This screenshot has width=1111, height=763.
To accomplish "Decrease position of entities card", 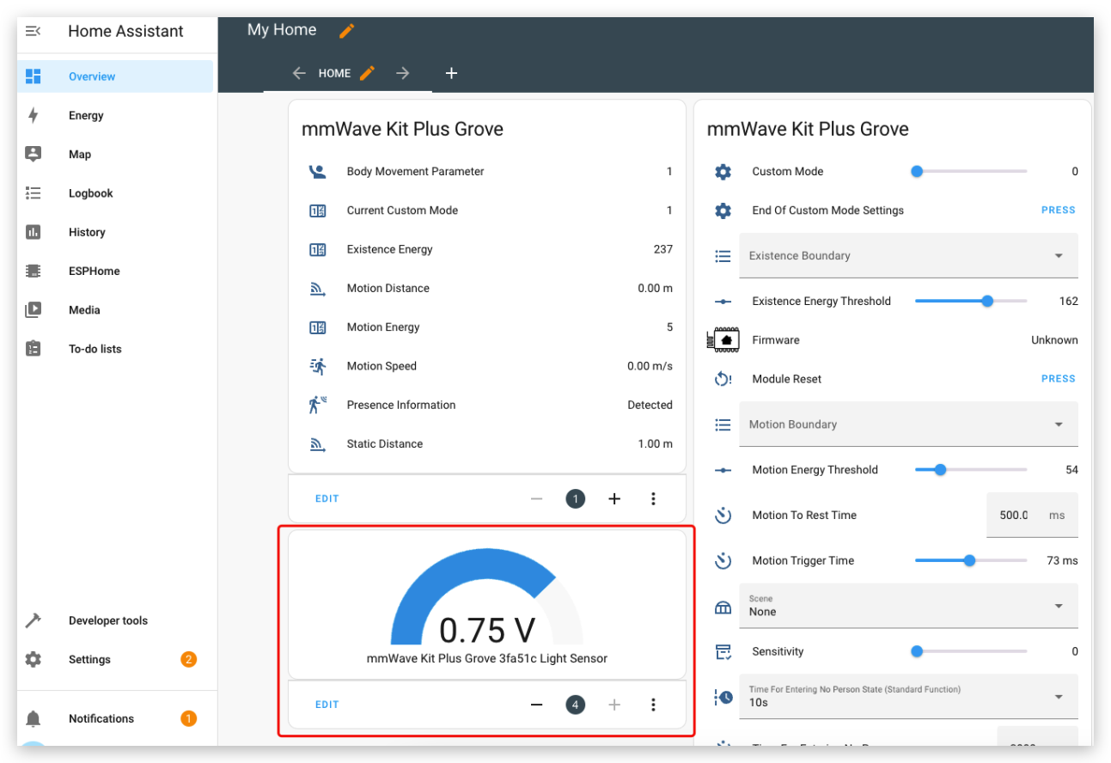I will [x=537, y=498].
